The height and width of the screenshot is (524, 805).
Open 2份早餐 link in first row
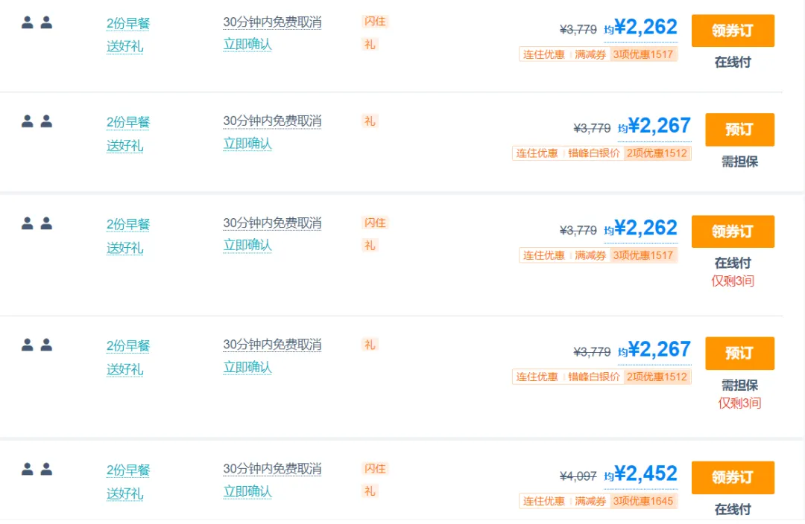(128, 24)
